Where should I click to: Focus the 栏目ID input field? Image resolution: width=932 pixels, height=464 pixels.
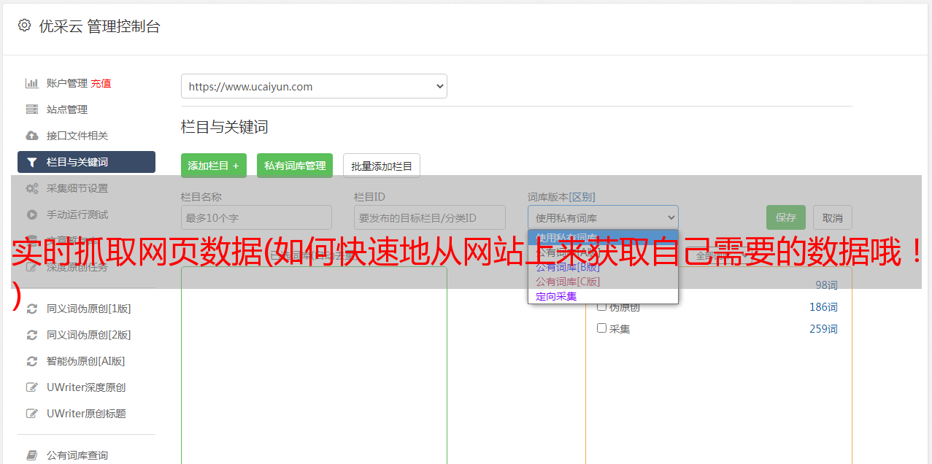(430, 217)
